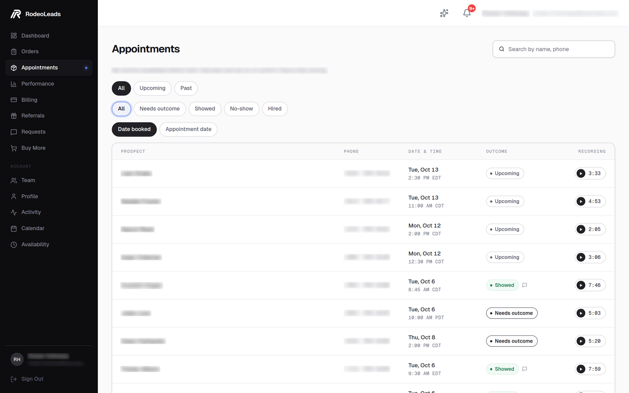Click Showed badge on 8:45 AM CDT row
This screenshot has height=393, width=629.
[x=502, y=285]
